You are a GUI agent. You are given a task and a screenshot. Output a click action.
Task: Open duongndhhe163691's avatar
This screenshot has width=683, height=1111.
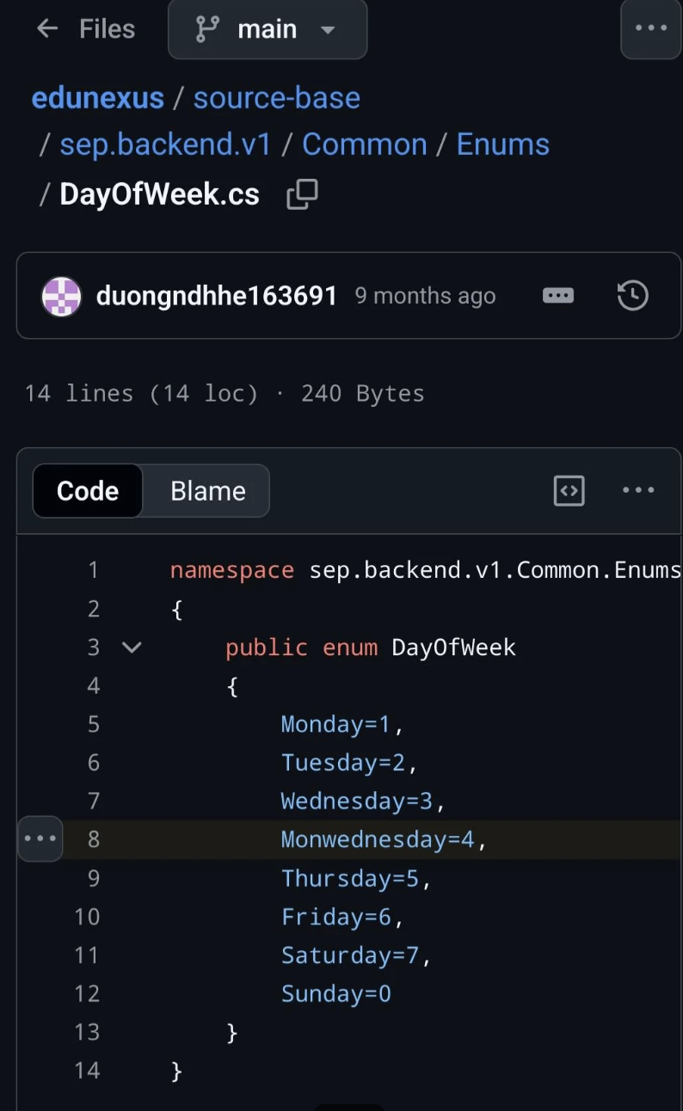tap(61, 297)
